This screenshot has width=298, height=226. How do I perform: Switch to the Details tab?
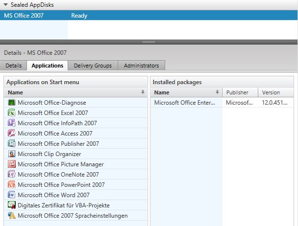(13, 66)
